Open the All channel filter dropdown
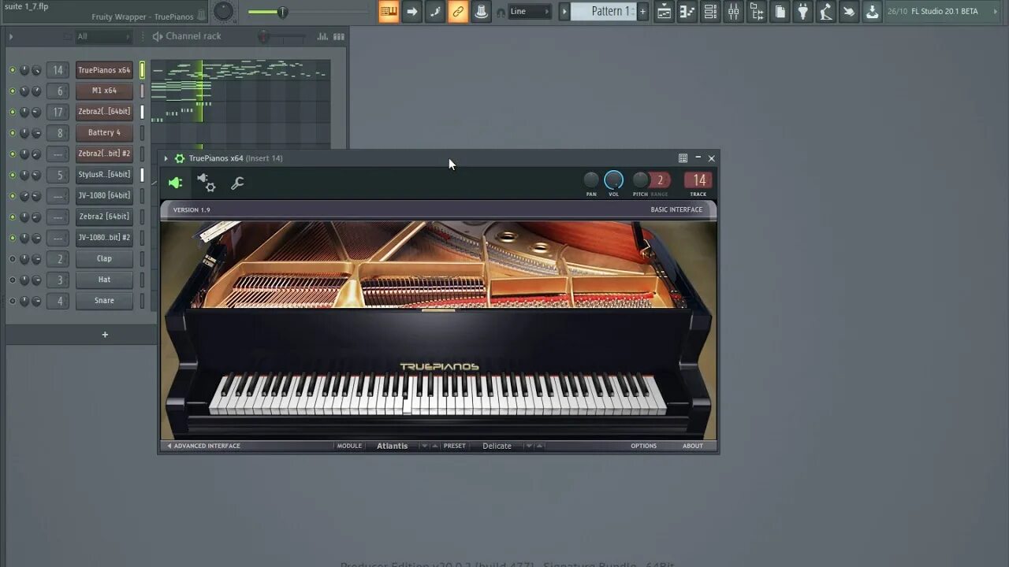This screenshot has width=1009, height=567. pyautogui.click(x=103, y=36)
